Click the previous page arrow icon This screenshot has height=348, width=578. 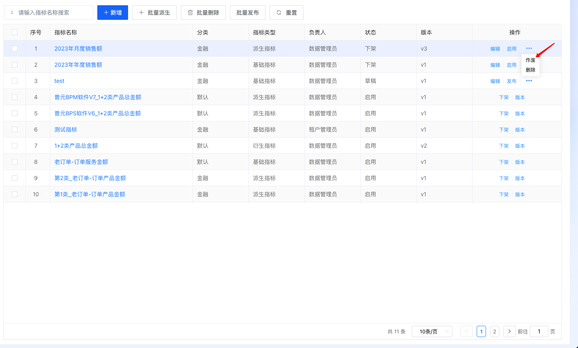click(x=466, y=331)
